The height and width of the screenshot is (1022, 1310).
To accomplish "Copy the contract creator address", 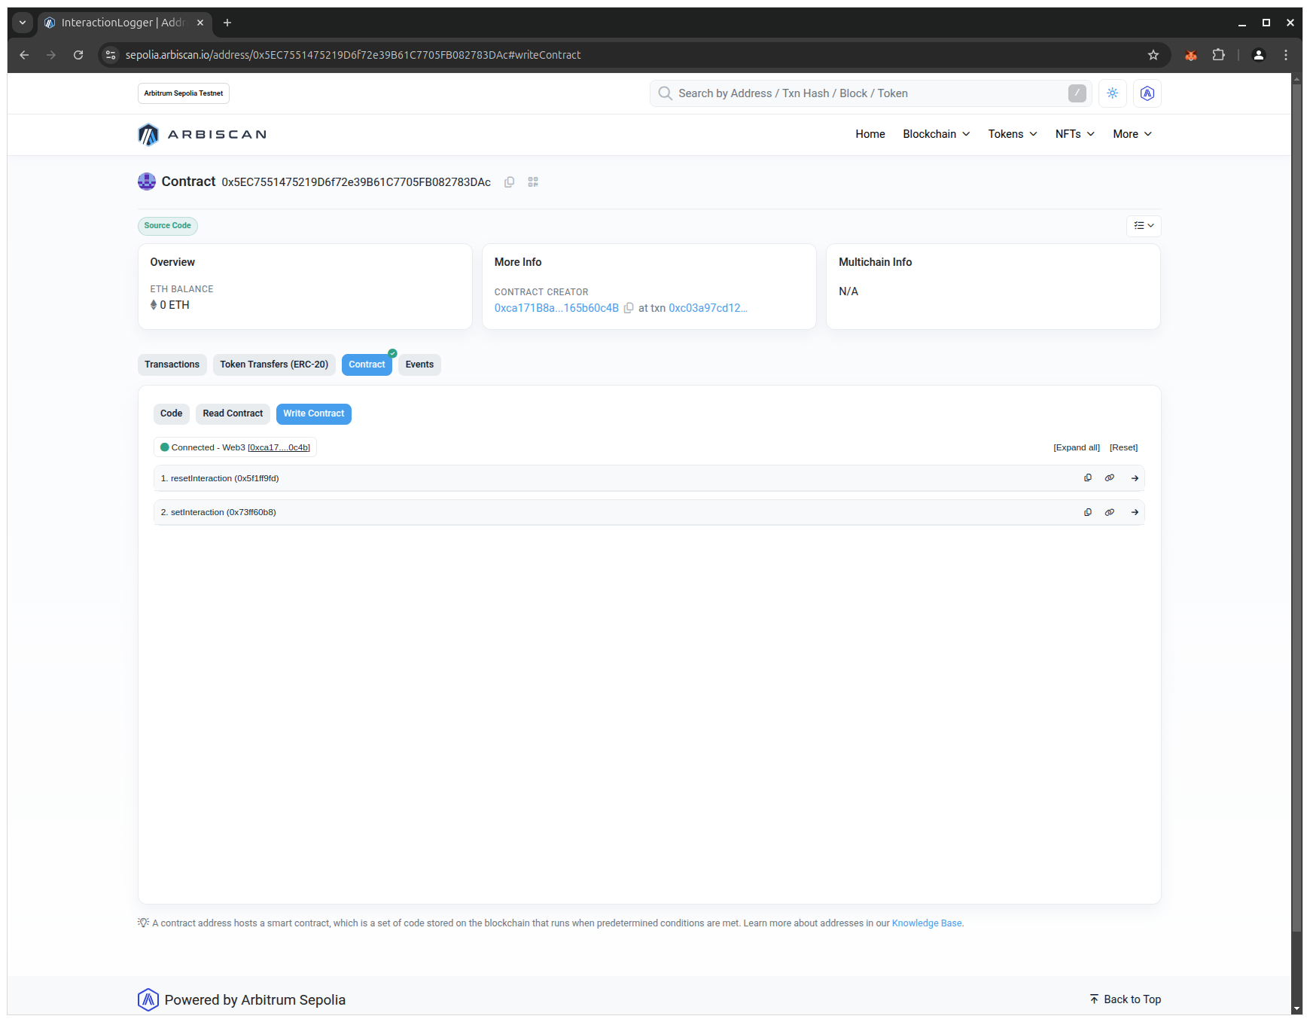I will pos(629,308).
